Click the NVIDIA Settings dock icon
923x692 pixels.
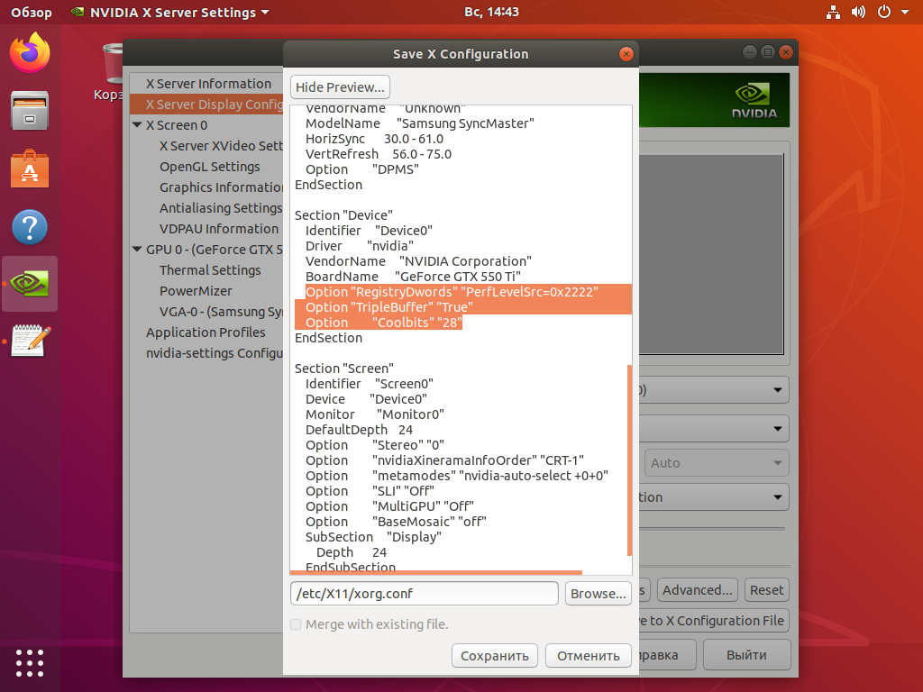[30, 284]
